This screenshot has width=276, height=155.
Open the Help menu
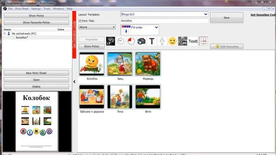[69, 9]
